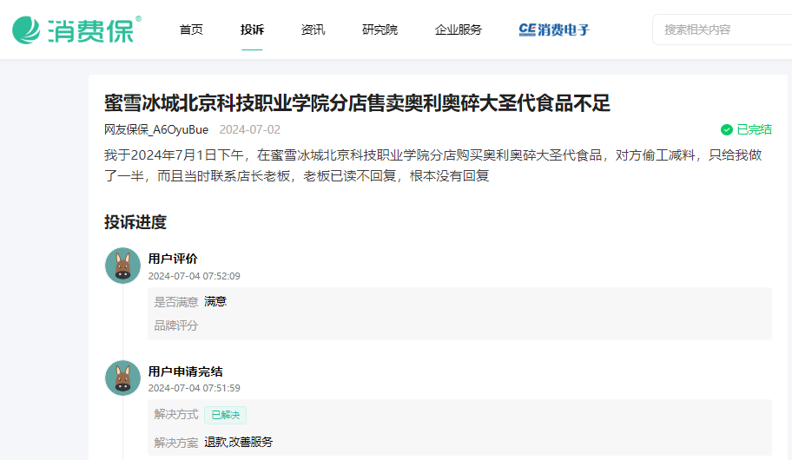
Task: Click the 退款,改善服务 solution text
Action: (x=239, y=443)
